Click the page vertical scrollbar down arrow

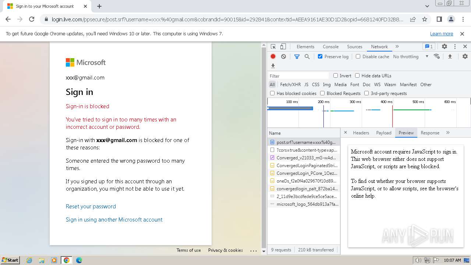263,252
